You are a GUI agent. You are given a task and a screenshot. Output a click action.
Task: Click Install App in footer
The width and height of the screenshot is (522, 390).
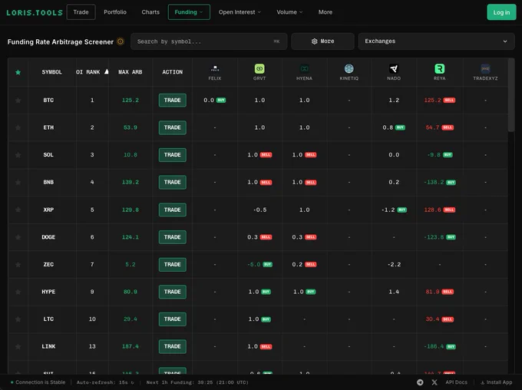[x=497, y=382]
